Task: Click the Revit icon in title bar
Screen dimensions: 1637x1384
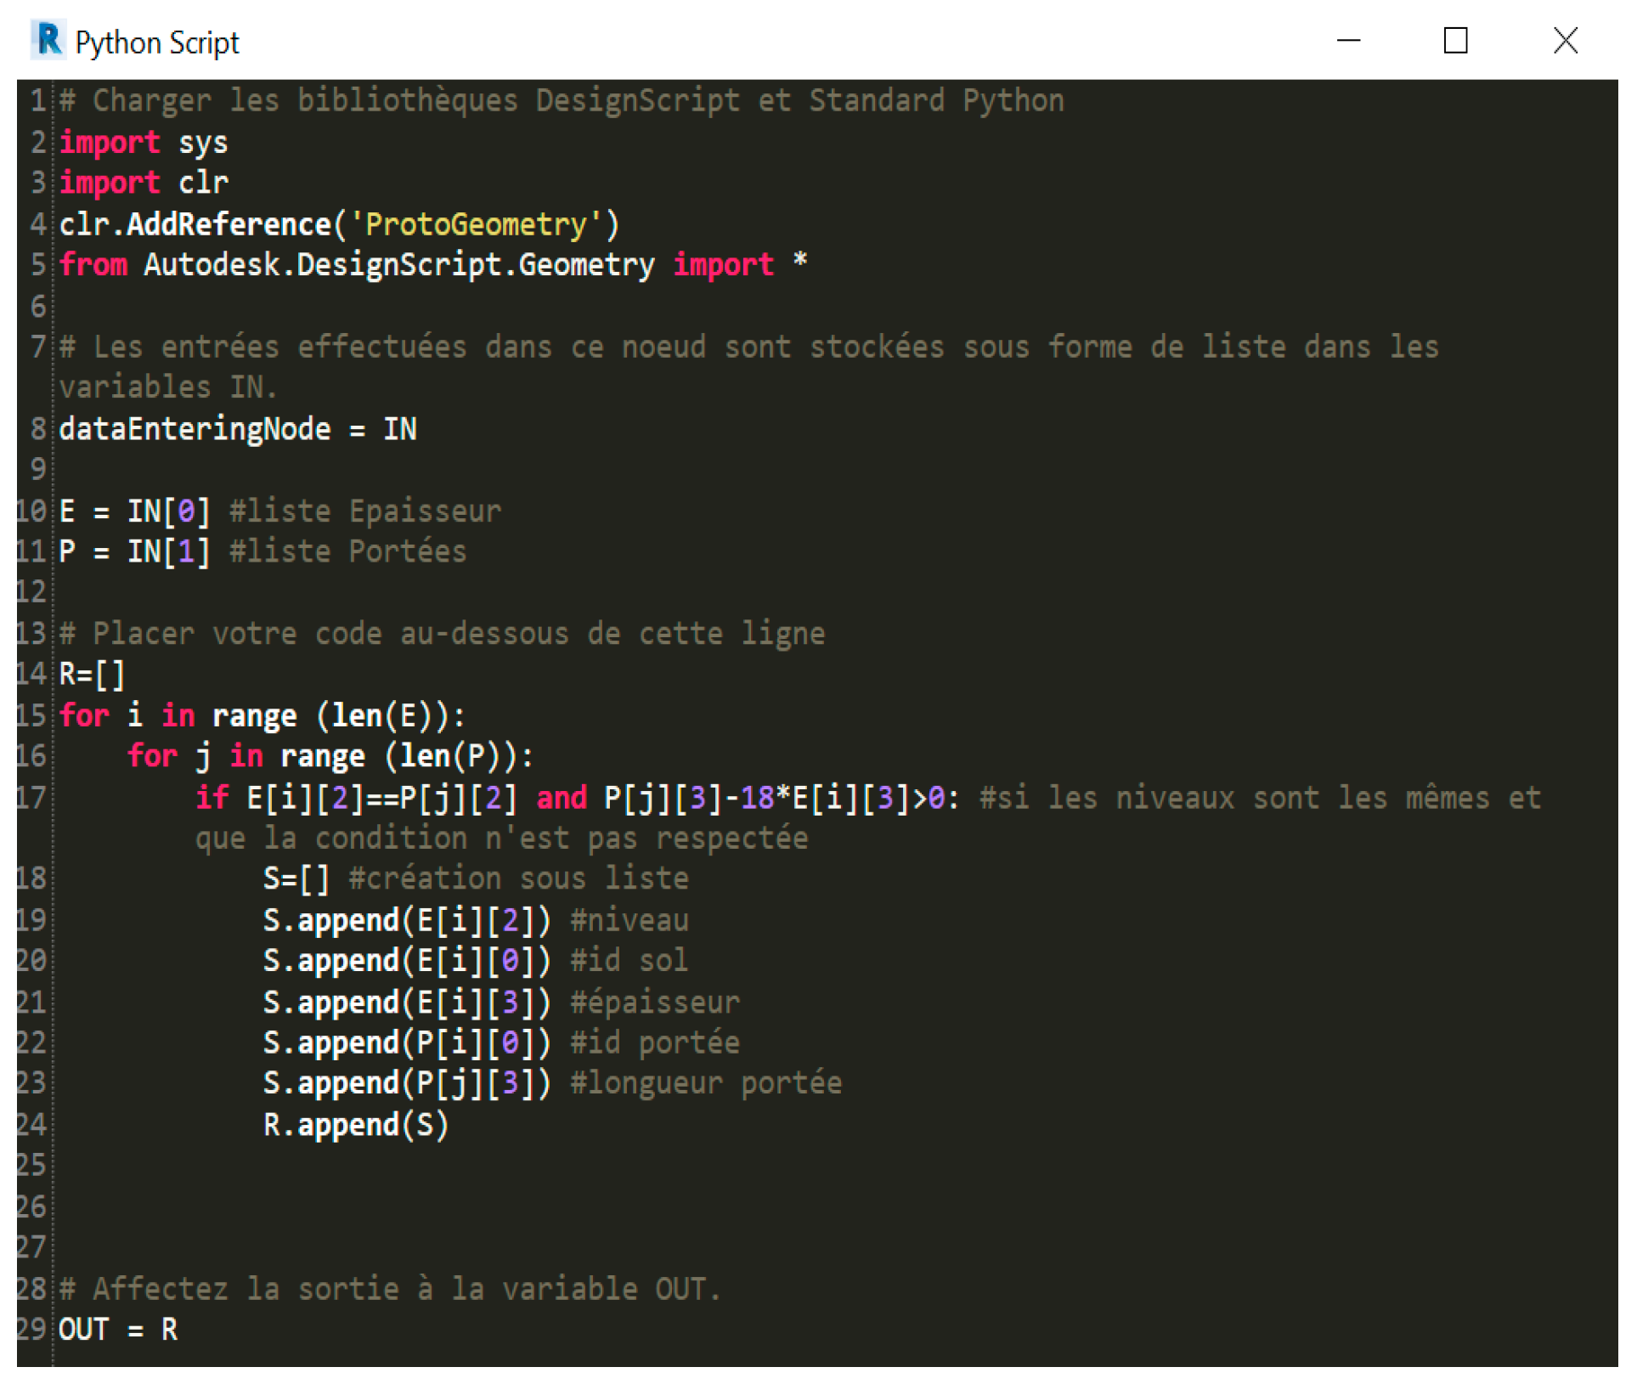Action: click(48, 40)
